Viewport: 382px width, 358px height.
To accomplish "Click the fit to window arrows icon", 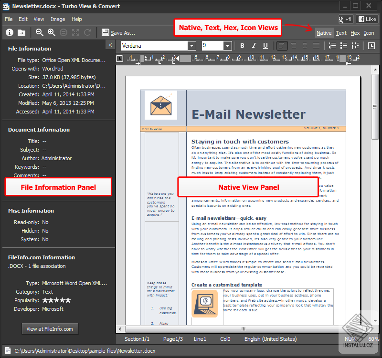I will (x=75, y=32).
